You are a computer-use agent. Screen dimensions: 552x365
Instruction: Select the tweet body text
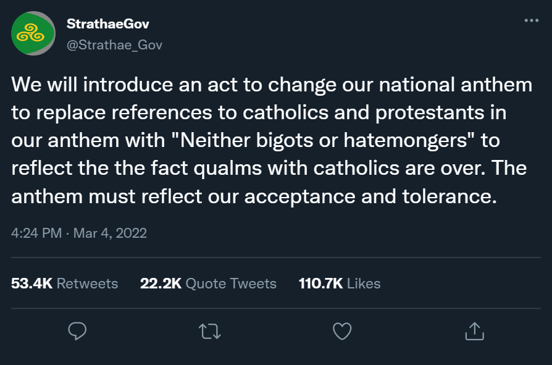coord(272,140)
